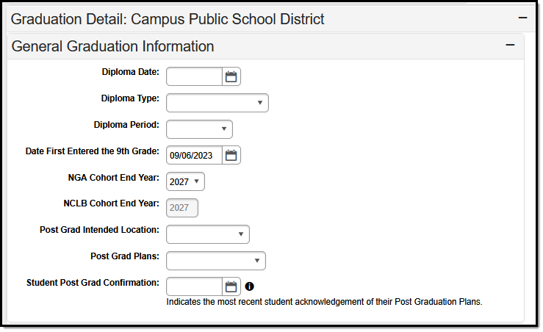Image resolution: width=543 pixels, height=332 pixels.
Task: Click the Diploma Type label
Action: coord(130,98)
